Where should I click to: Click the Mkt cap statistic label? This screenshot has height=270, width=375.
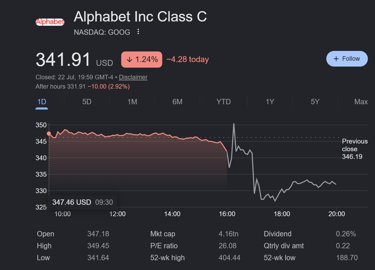[x=163, y=234]
